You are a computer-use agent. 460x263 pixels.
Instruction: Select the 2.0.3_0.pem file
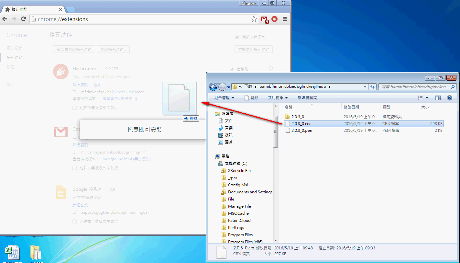[x=302, y=130]
